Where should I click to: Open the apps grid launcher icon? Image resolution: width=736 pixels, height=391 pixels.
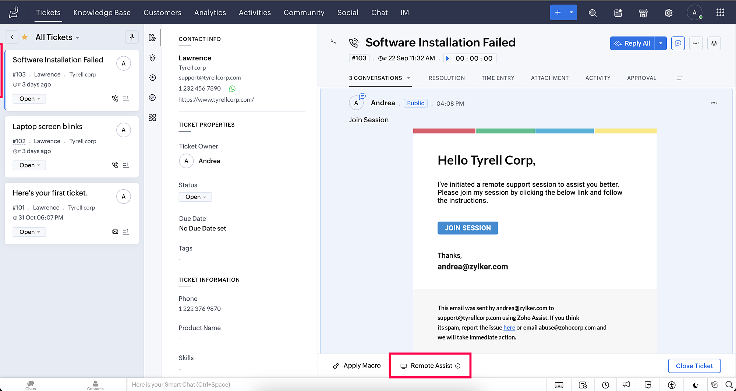720,13
